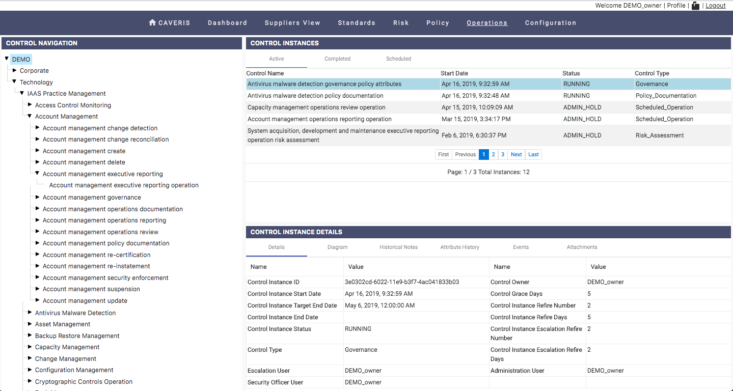Open the Attribute History tab
This screenshot has width=733, height=391.
(459, 247)
